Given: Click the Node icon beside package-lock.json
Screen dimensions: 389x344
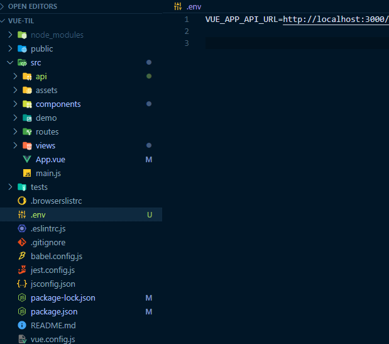Looking at the screenshot, I should [22, 297].
